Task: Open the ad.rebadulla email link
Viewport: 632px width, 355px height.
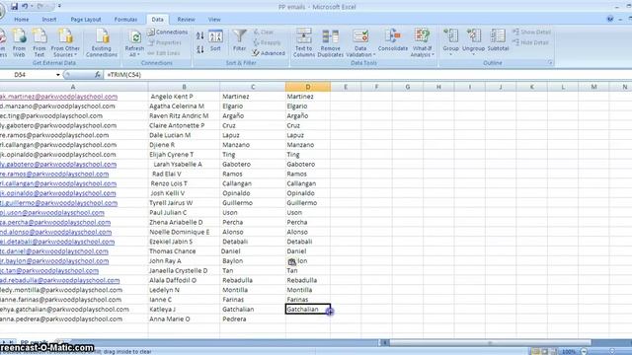Action: (x=59, y=280)
